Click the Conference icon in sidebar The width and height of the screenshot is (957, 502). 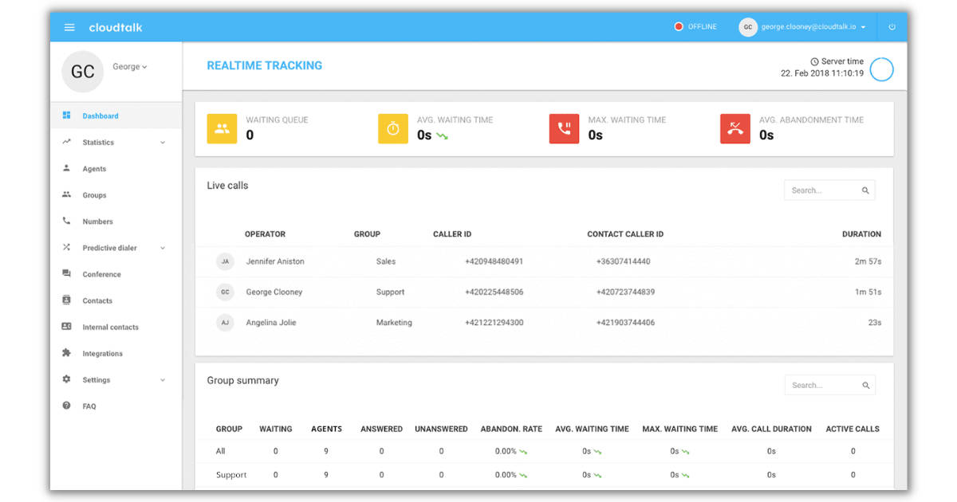tap(67, 273)
